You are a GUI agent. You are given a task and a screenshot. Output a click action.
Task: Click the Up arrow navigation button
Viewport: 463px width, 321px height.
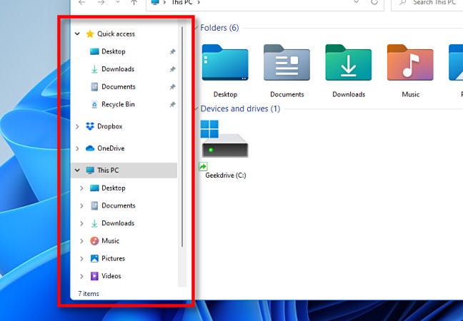[x=134, y=3]
